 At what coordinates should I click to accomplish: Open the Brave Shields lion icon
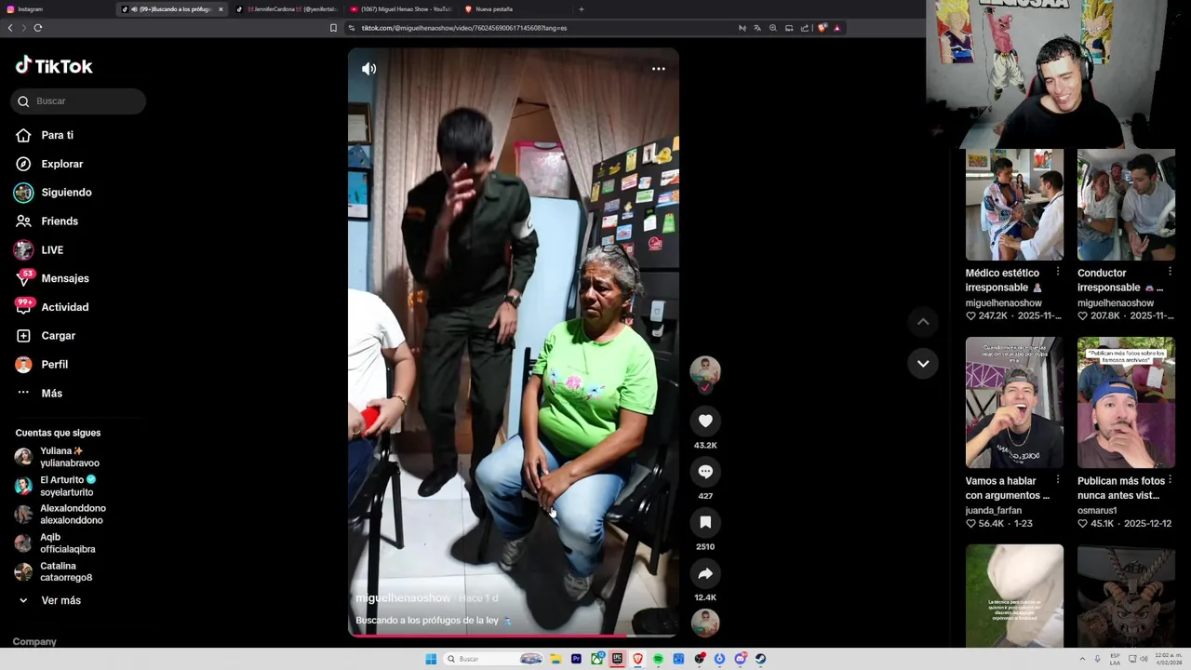[x=822, y=28]
